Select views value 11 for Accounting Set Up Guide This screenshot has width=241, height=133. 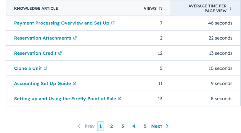[160, 83]
